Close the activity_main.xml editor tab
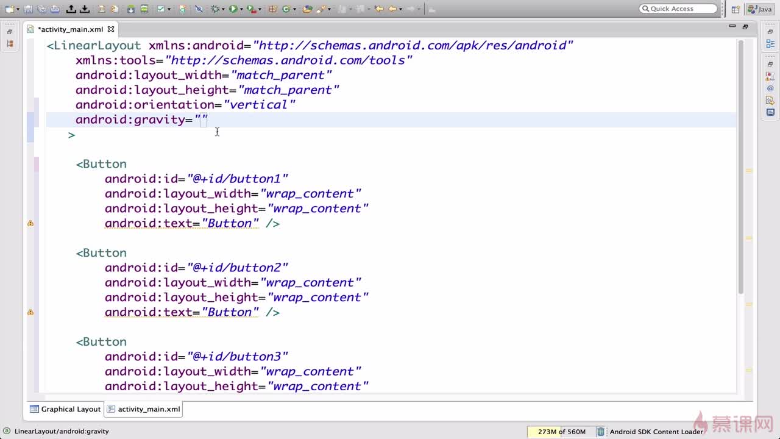The image size is (780, 439). 111,29
